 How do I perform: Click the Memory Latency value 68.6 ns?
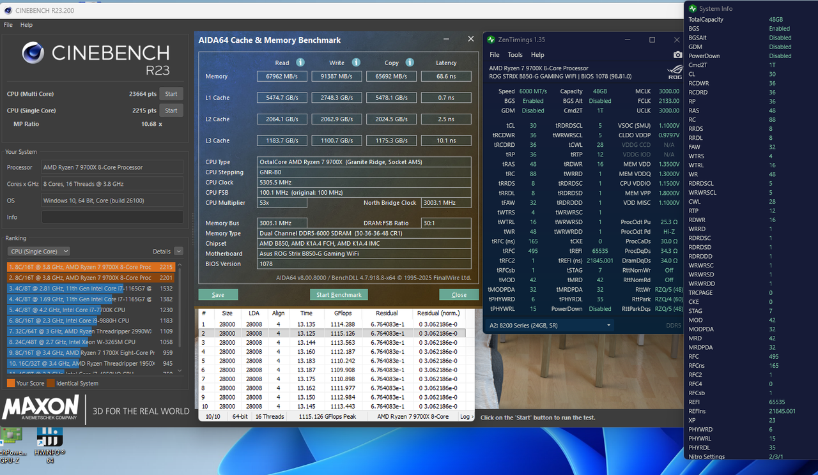coord(446,77)
